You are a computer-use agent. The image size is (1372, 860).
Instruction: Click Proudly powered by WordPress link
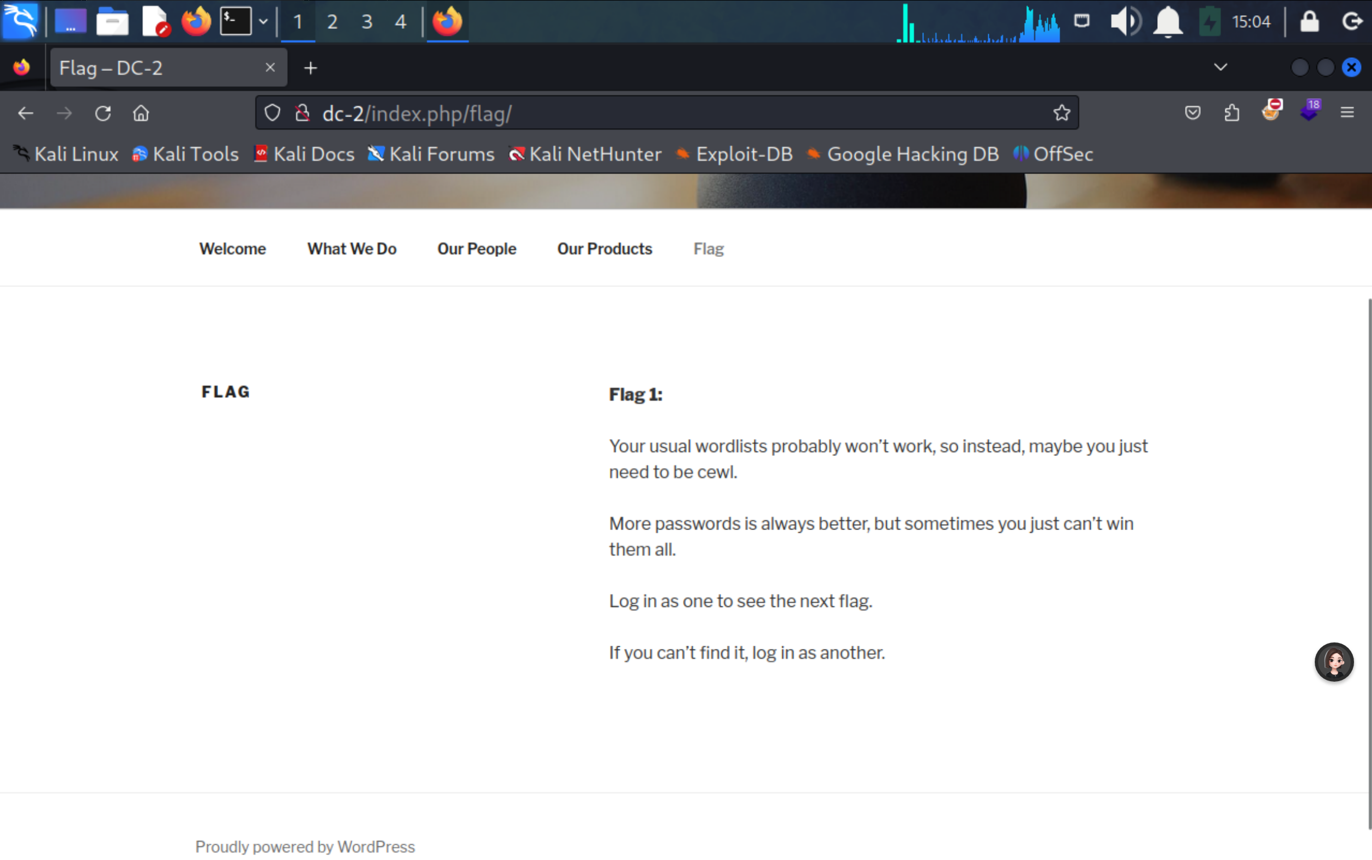305,846
